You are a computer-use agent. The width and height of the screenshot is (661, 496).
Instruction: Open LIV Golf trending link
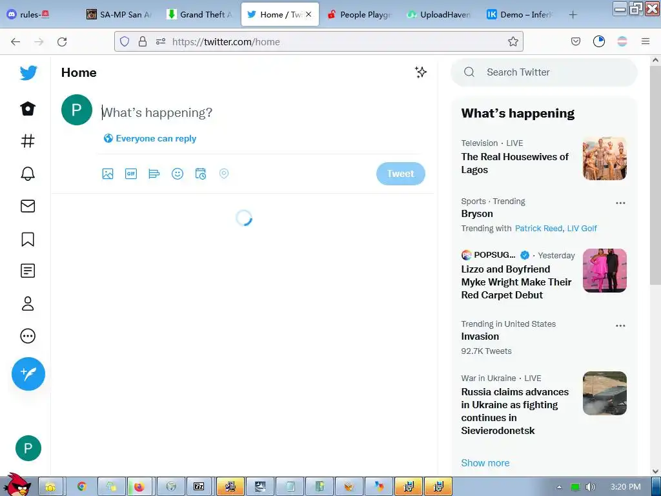582,228
